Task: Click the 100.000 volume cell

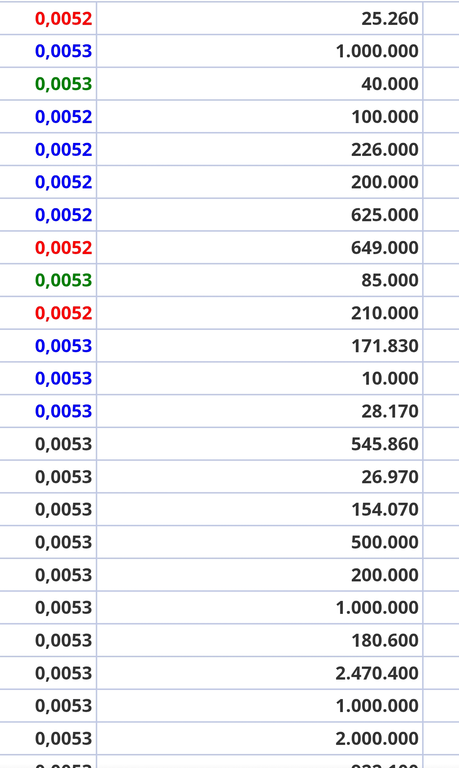Action: coord(385,117)
